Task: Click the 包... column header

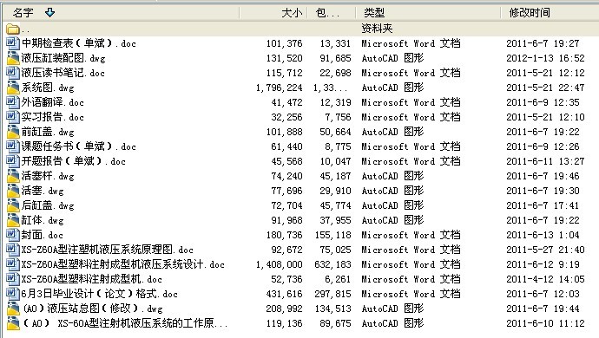Action: pyautogui.click(x=332, y=13)
